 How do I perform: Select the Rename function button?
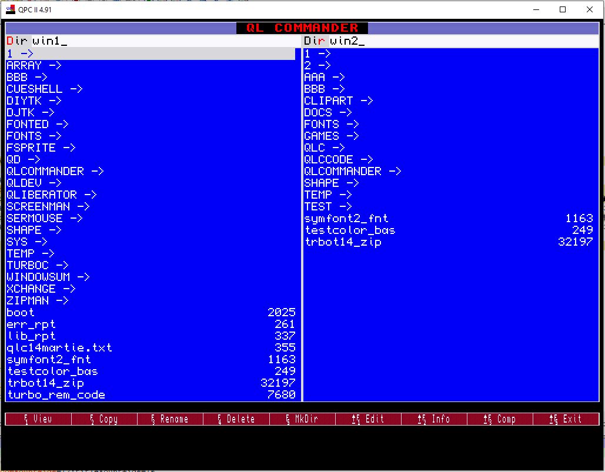(x=170, y=419)
